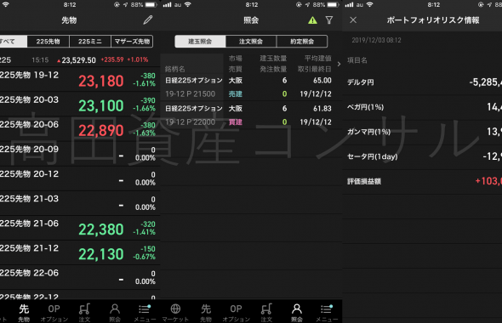Switch to the 注文照会 tab
This screenshot has height=323, width=502.
pyautogui.click(x=251, y=42)
